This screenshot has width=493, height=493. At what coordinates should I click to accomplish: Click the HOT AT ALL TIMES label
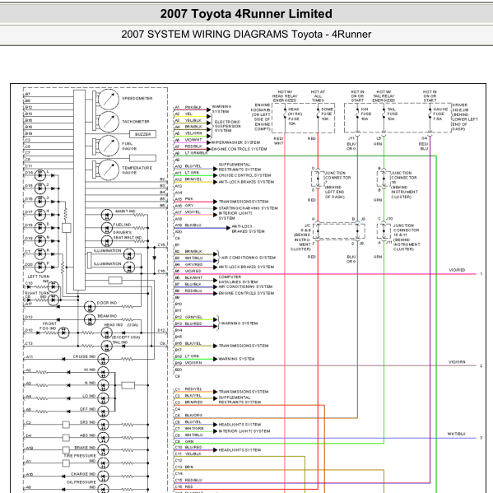click(318, 96)
